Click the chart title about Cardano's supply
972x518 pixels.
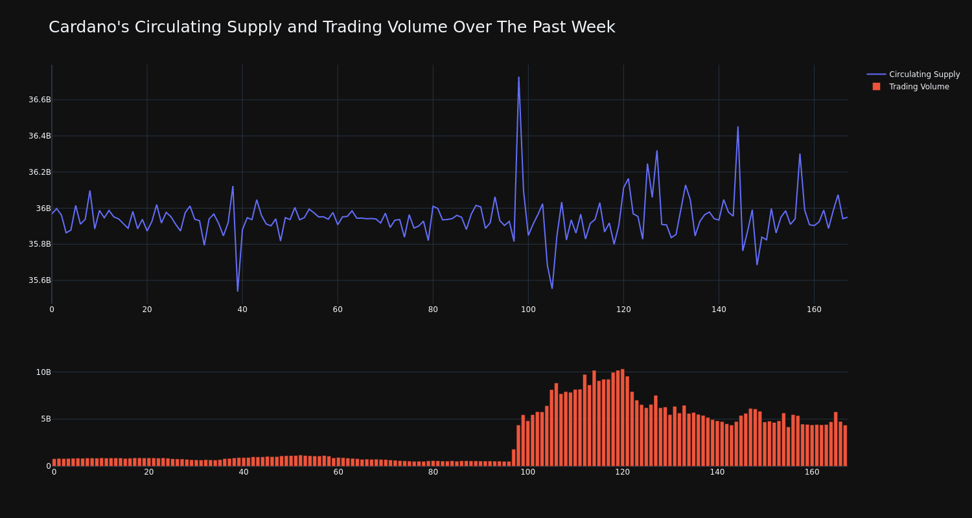pyautogui.click(x=332, y=27)
